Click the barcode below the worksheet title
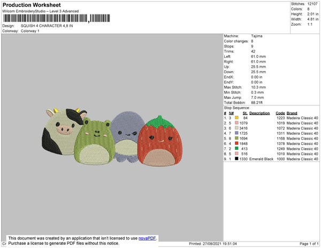This screenshot has width=321, height=248. pos(57,18)
